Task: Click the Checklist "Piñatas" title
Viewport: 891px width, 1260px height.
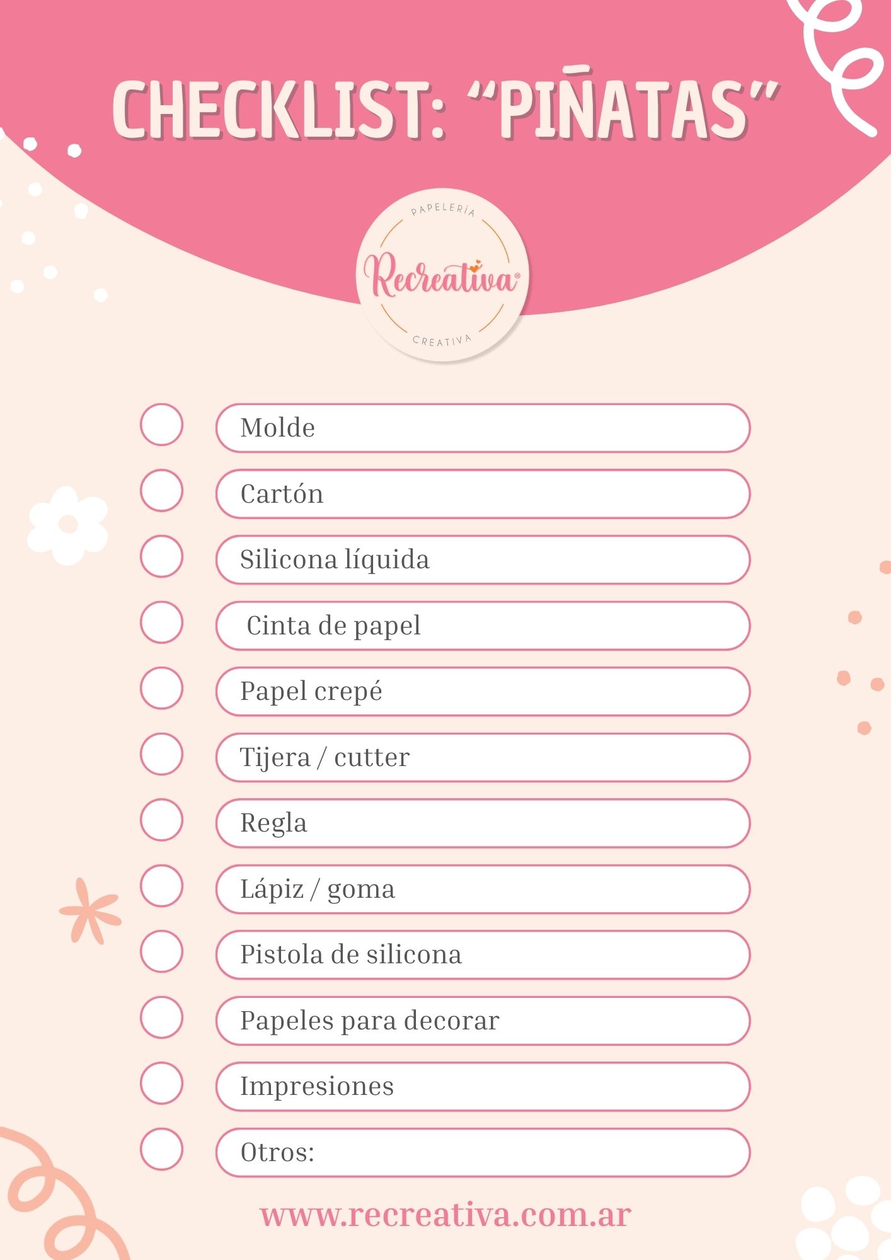Action: (445, 110)
